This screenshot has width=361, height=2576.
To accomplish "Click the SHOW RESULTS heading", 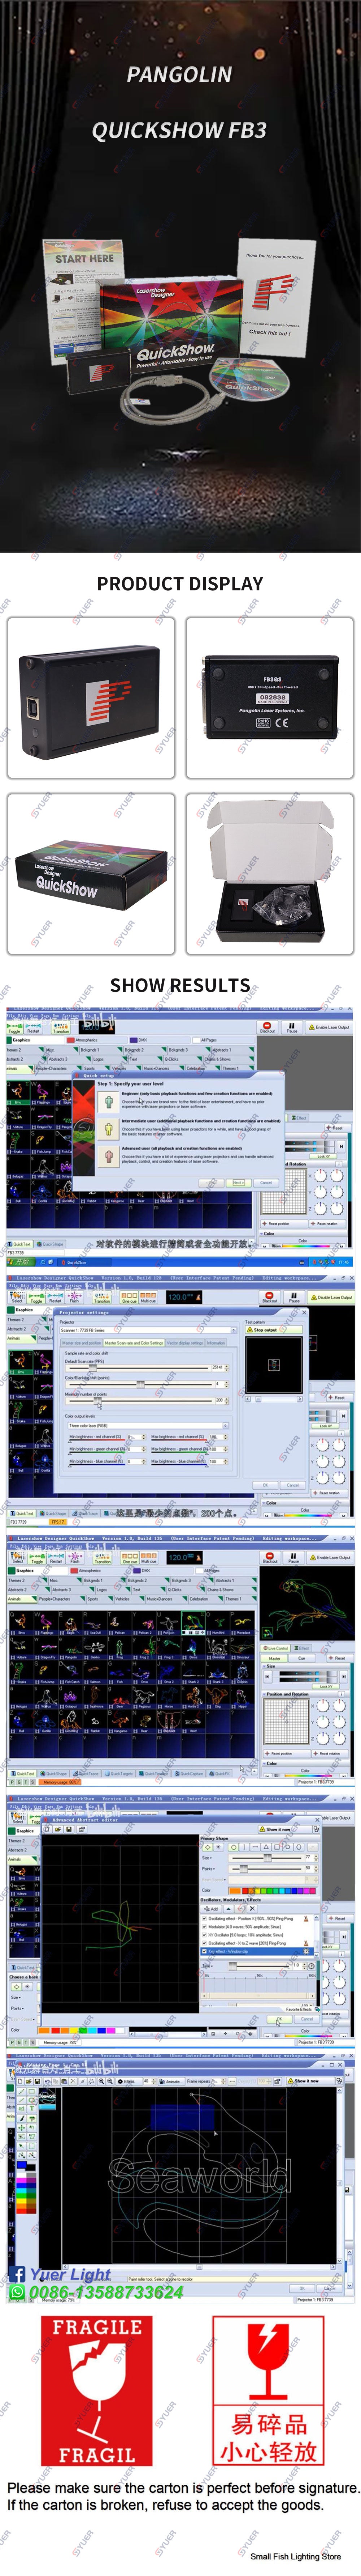I will pos(180,985).
